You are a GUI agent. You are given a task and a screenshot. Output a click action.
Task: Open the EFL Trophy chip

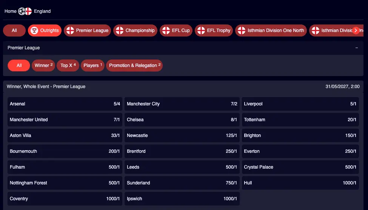(x=214, y=30)
